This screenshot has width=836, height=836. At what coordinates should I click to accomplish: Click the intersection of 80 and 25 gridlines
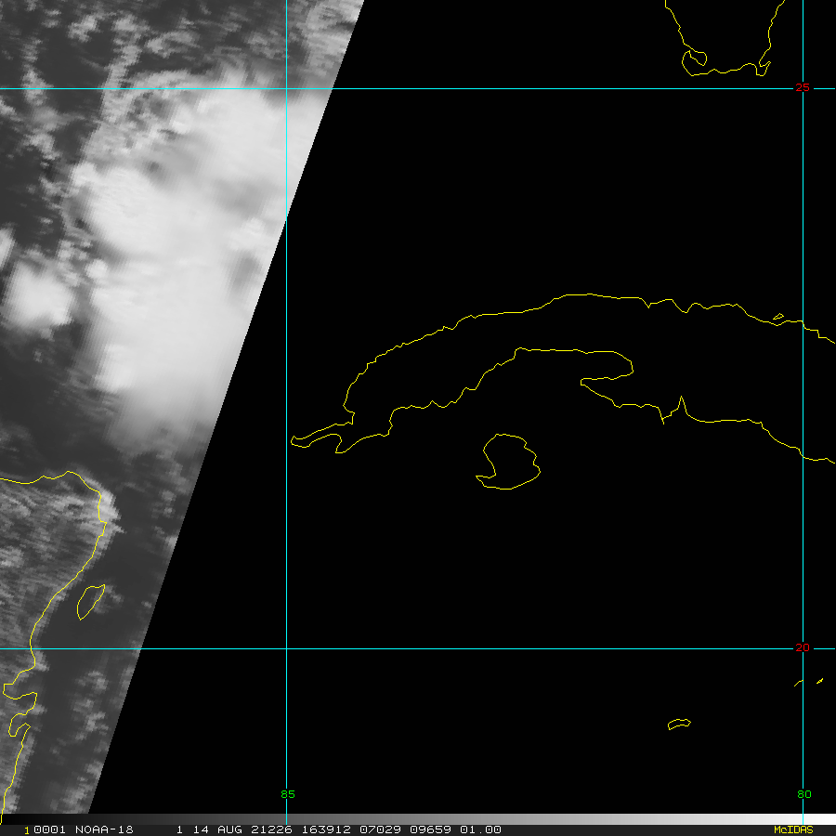[803, 88]
